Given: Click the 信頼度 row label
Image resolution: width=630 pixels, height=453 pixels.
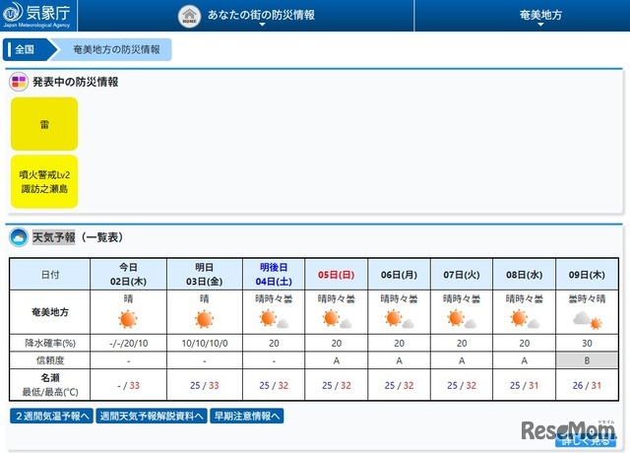Looking at the screenshot, I should [50, 360].
